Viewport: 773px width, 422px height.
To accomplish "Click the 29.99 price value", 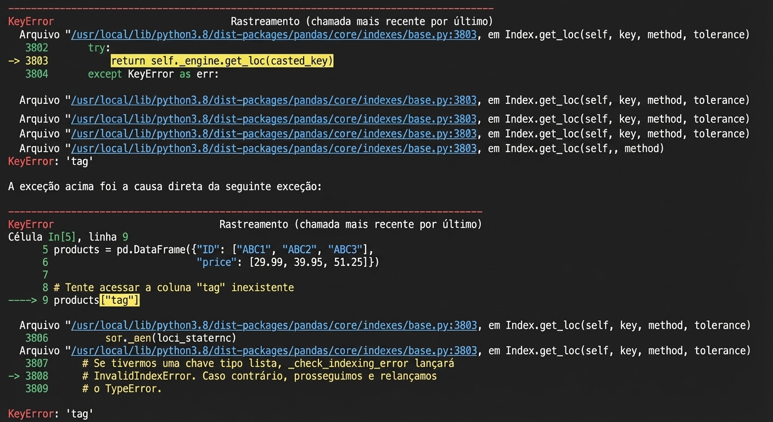I will point(268,262).
